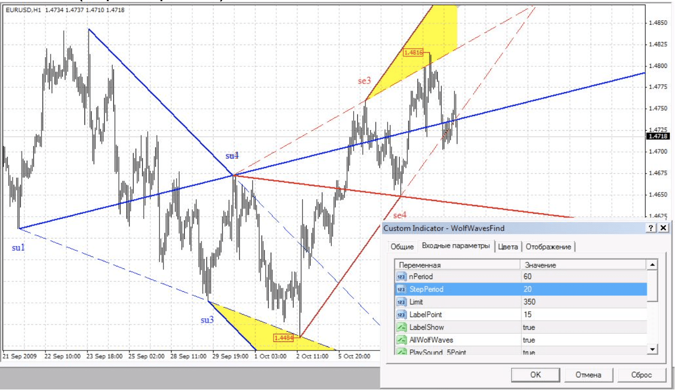Click the dialog help question mark button
Screen dimensions: 675x391
[x=652, y=228]
